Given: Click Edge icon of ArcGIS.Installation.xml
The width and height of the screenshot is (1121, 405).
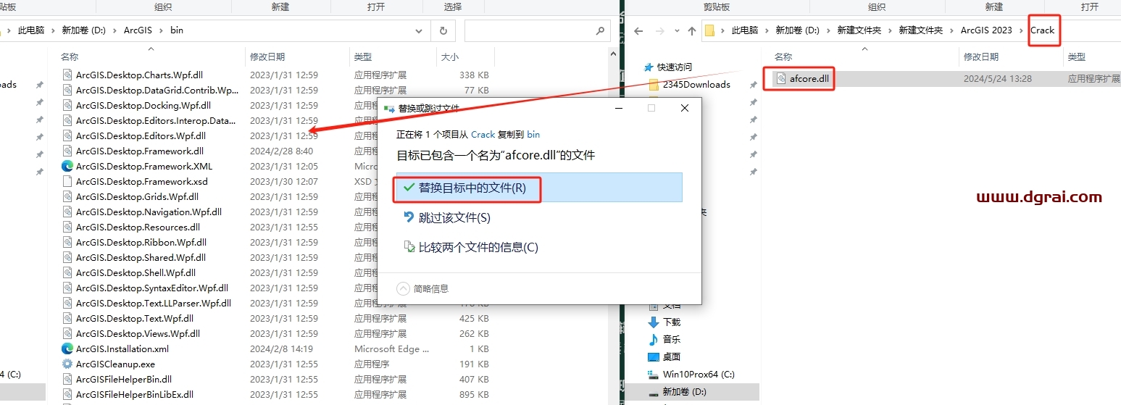Looking at the screenshot, I should click(x=67, y=348).
